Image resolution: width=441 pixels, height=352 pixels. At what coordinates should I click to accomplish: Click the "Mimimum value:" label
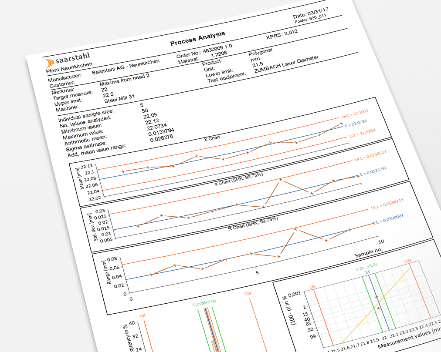tap(81, 129)
